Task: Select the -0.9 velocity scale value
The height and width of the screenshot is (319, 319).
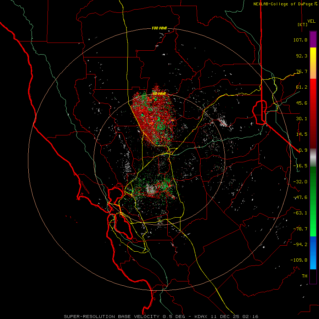Action: coord(302,150)
